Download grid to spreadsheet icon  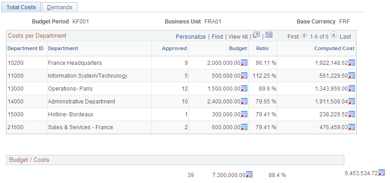coord(269,35)
